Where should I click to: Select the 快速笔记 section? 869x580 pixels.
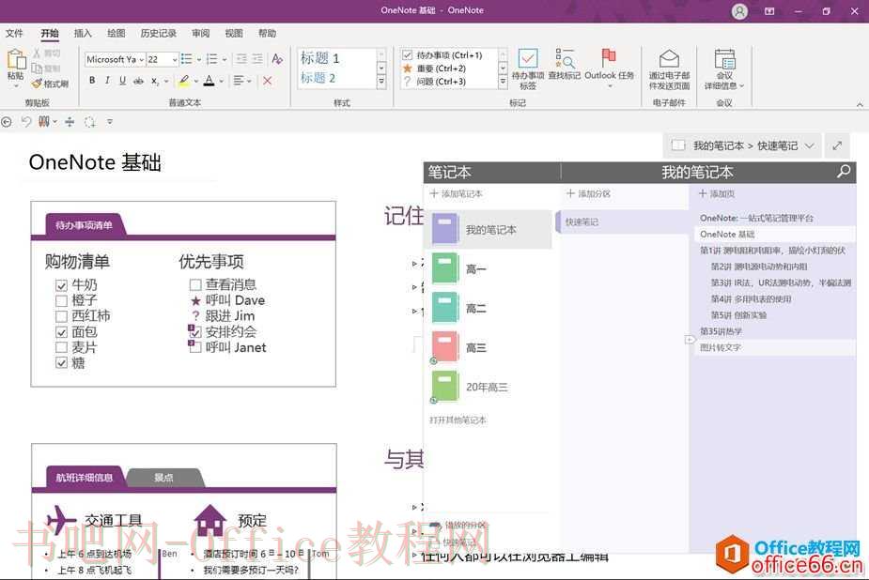pos(621,221)
